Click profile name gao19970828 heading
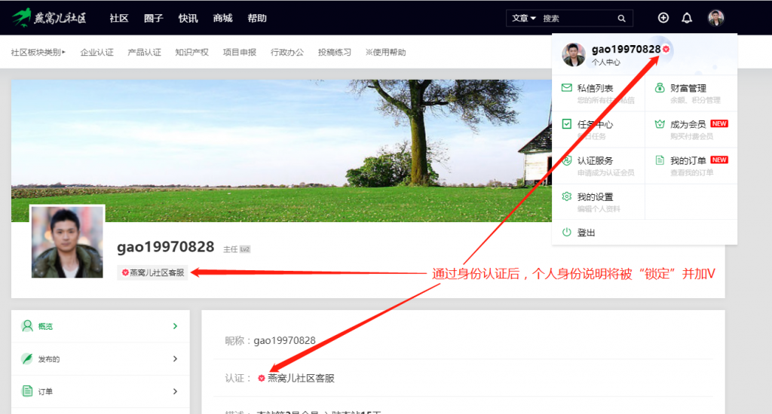This screenshot has width=772, height=414. (x=165, y=246)
